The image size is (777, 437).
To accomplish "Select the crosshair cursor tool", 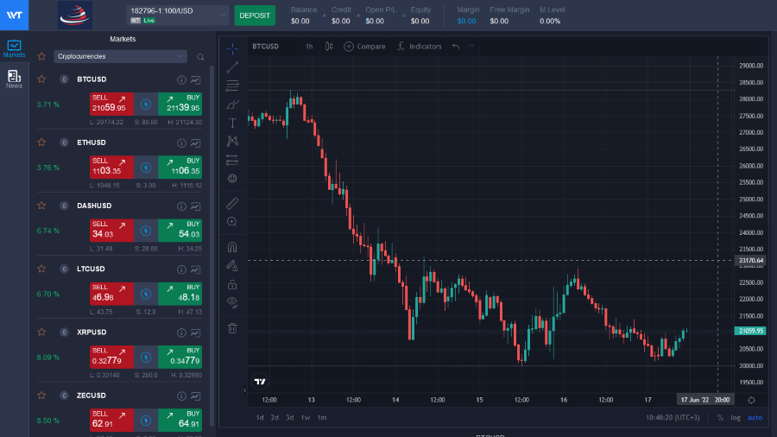I will click(232, 48).
